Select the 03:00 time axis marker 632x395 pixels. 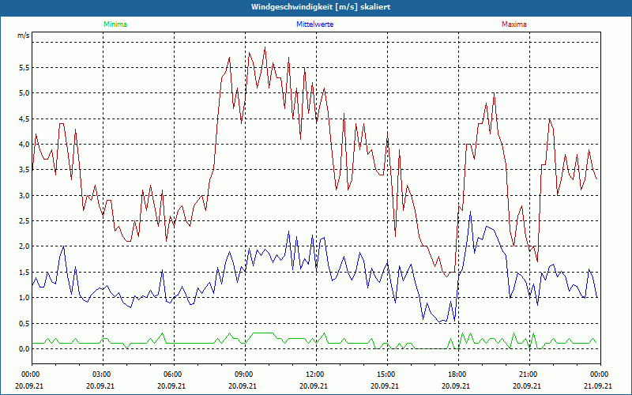(102, 374)
